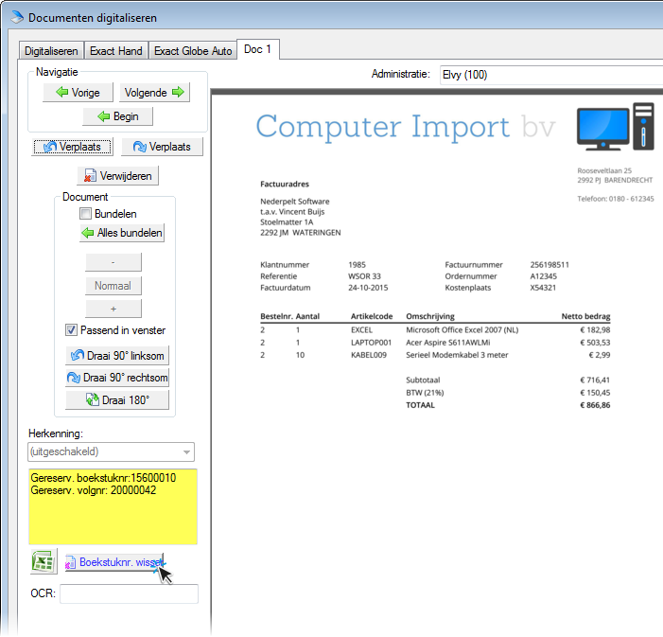Click the Alles bundelen button
The height and width of the screenshot is (637, 663).
[121, 233]
